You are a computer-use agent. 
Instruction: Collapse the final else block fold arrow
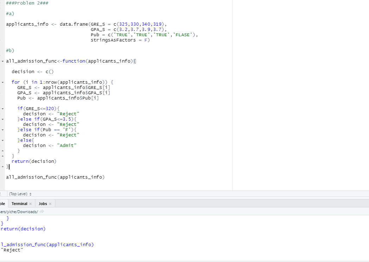2,140
